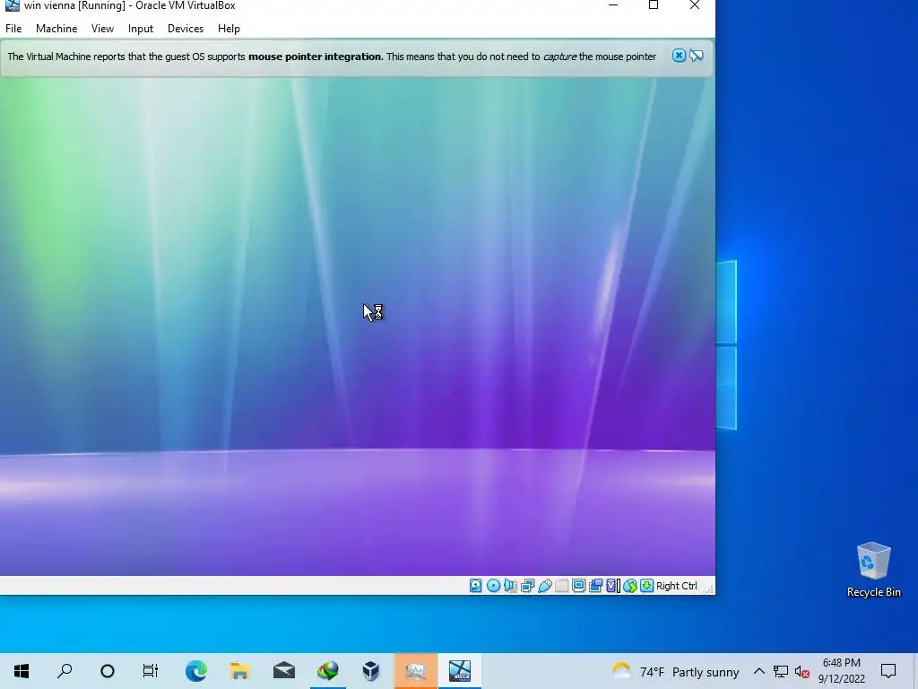This screenshot has width=918, height=689.
Task: Click the display indicator icon
Action: [578, 585]
